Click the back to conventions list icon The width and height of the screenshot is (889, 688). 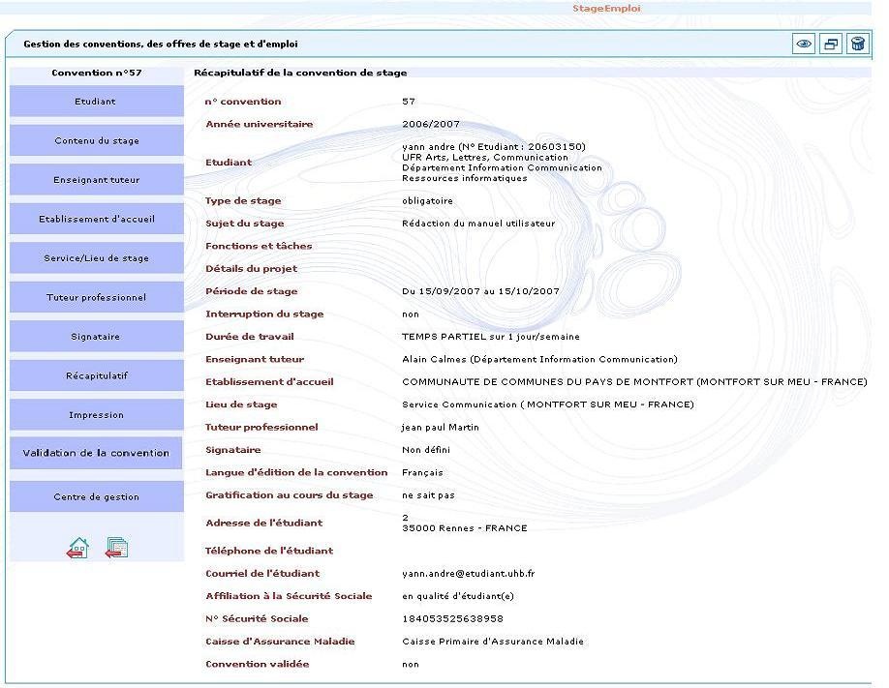116,548
